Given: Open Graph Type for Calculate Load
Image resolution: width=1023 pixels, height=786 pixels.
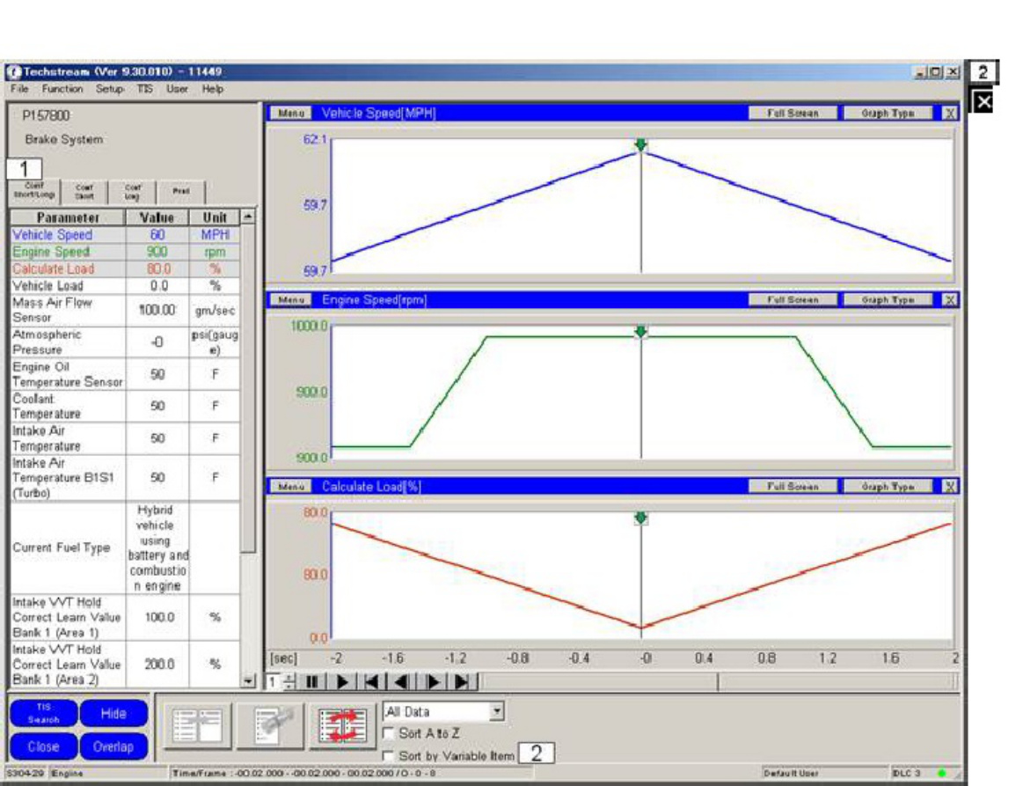Looking at the screenshot, I should [888, 487].
